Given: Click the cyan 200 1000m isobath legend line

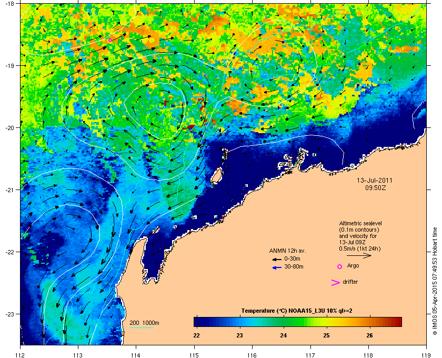Looking at the screenshot, I should 142,328.
